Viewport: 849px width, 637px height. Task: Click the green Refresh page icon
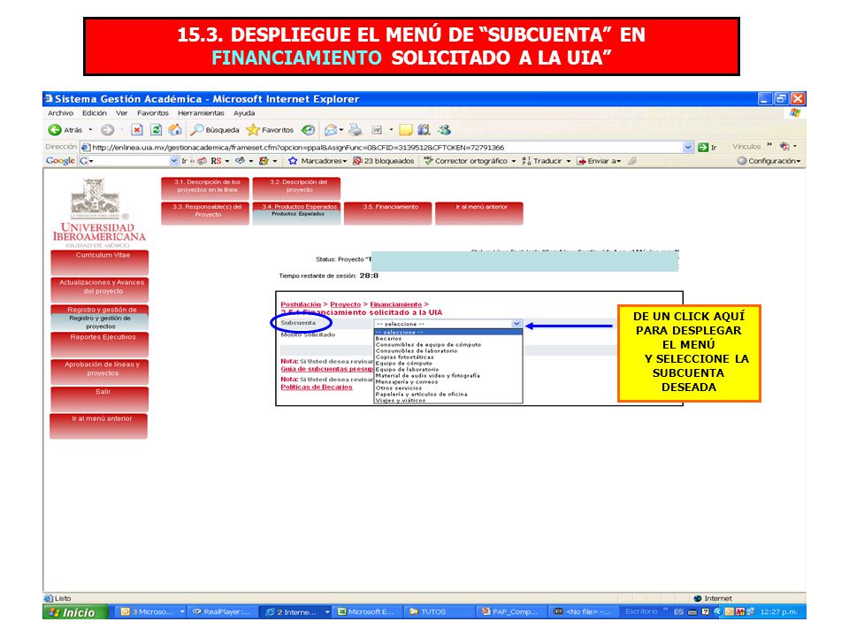[156, 130]
